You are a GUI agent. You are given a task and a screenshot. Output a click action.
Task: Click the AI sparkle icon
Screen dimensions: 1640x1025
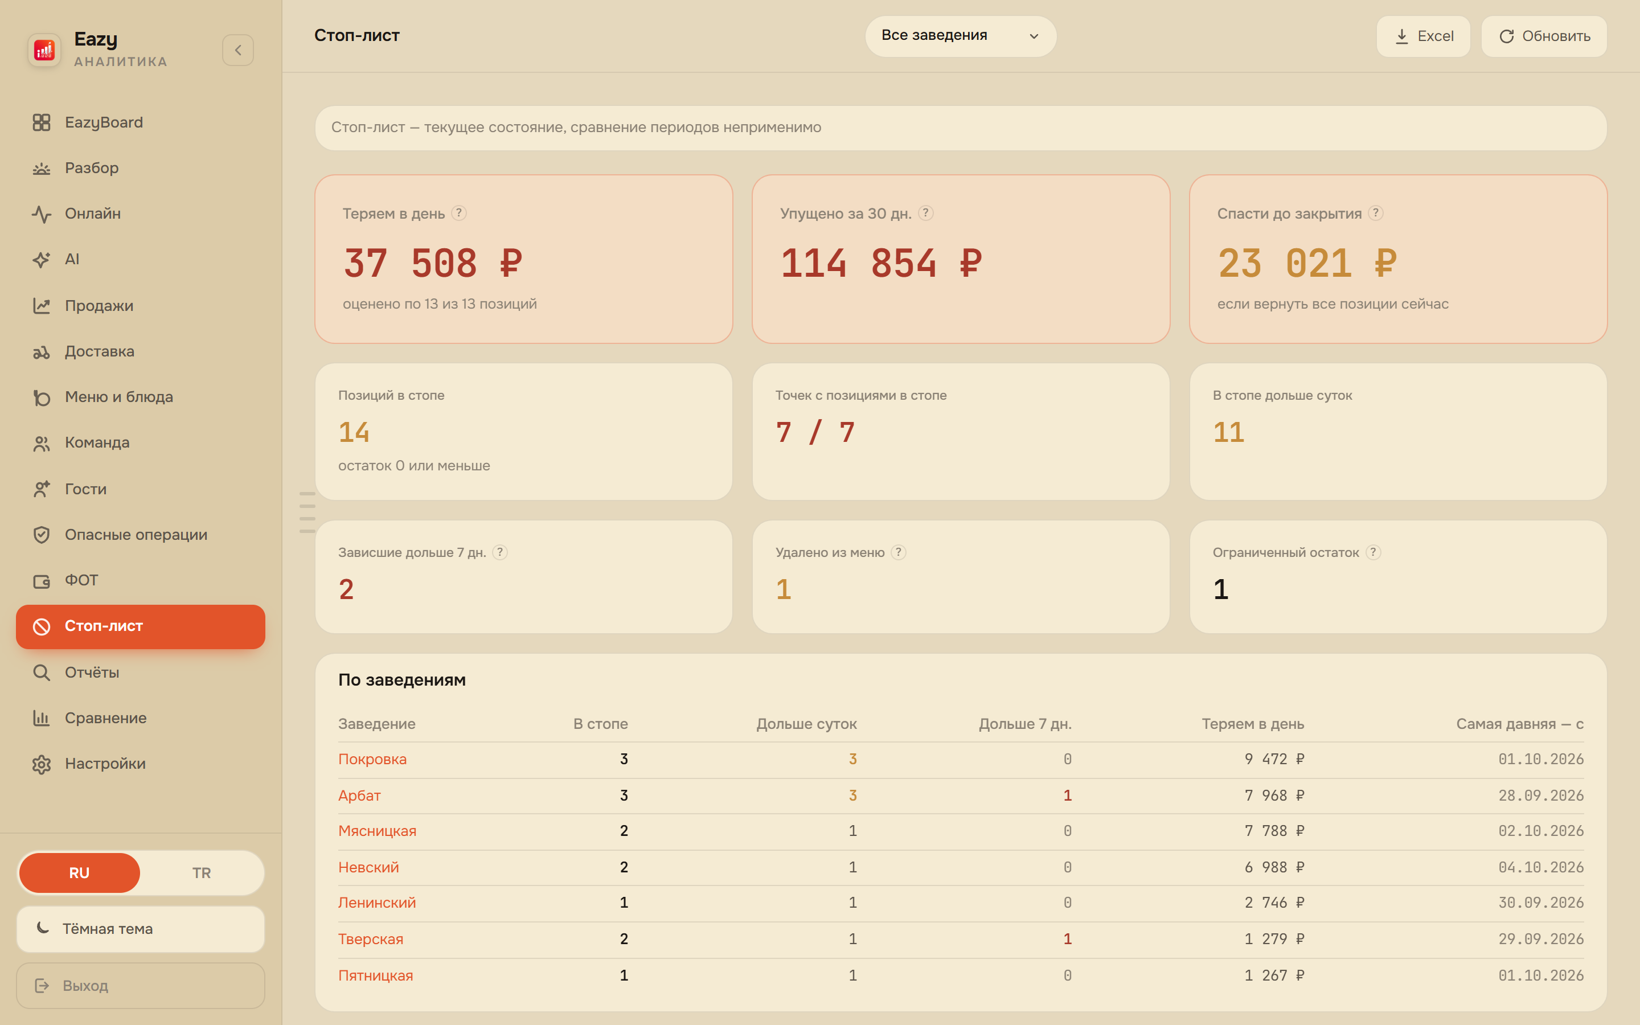42,259
